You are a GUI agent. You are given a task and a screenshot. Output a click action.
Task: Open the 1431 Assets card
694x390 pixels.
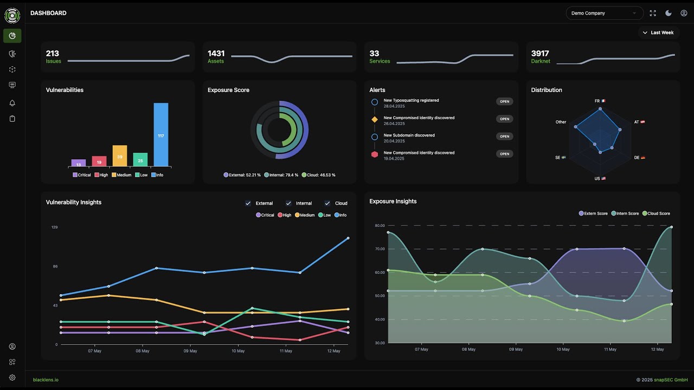(x=279, y=57)
